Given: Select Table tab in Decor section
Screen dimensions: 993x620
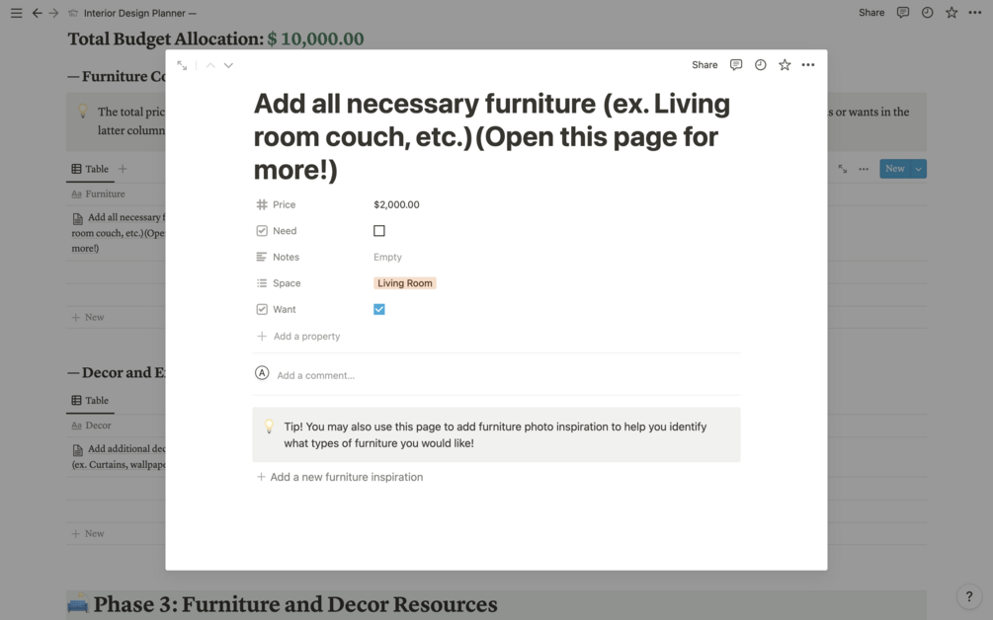Looking at the screenshot, I should [90, 400].
